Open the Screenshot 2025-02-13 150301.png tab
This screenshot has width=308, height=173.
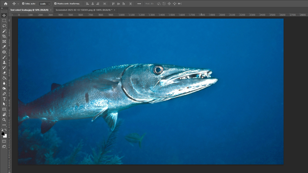(x=83, y=10)
